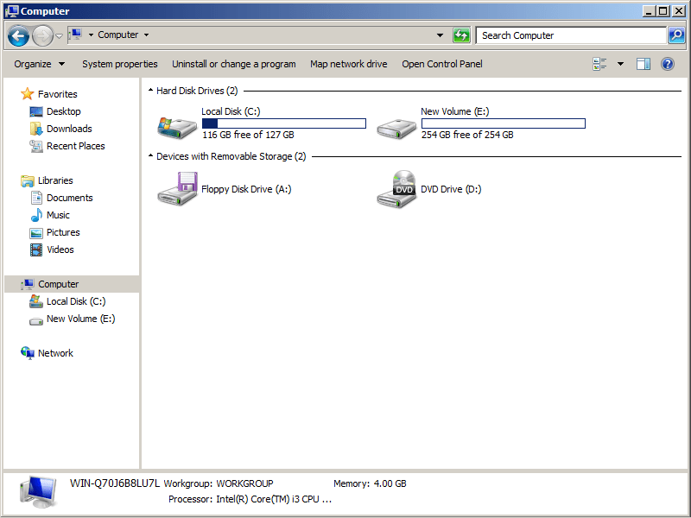Open the change view dropdown arrow
This screenshot has height=518, width=691.
coord(620,64)
